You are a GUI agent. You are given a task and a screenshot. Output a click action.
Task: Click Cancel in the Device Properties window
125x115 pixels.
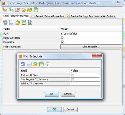70,109
